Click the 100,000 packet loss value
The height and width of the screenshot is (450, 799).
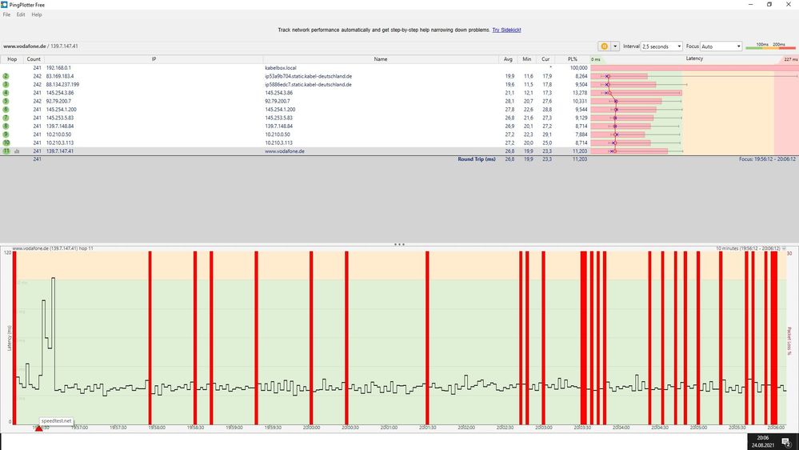pyautogui.click(x=578, y=68)
